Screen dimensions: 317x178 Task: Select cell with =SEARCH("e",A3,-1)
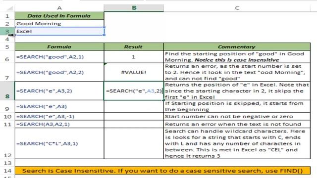point(59,117)
